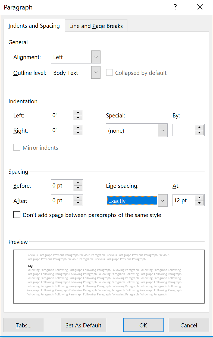Viewport: 213px width, 338px height.
Task: Confirm changes with OK
Action: [143, 325]
